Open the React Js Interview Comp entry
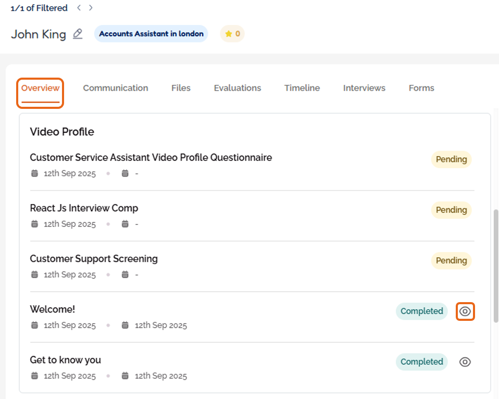The width and height of the screenshot is (499, 399). click(x=84, y=208)
